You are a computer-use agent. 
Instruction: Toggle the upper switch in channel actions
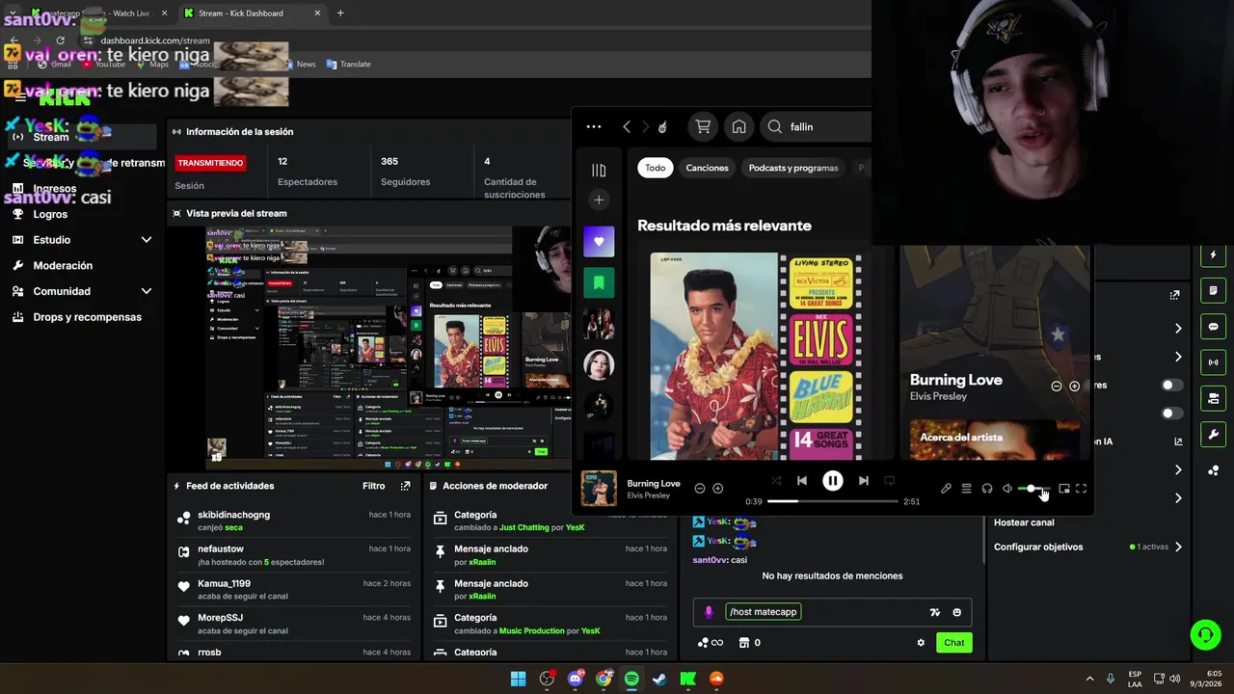click(x=1171, y=385)
